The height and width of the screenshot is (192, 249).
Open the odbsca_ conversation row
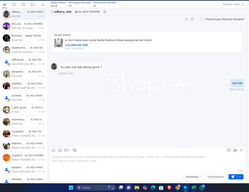click(x=24, y=14)
